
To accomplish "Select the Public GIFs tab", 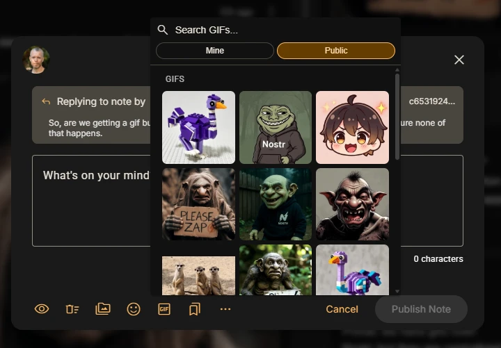I will pos(336,51).
